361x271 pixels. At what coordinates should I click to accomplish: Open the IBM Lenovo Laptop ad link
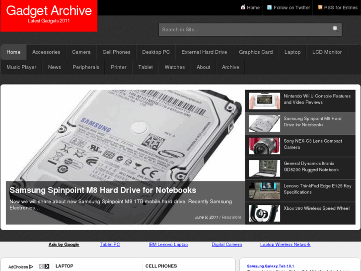[168, 245]
